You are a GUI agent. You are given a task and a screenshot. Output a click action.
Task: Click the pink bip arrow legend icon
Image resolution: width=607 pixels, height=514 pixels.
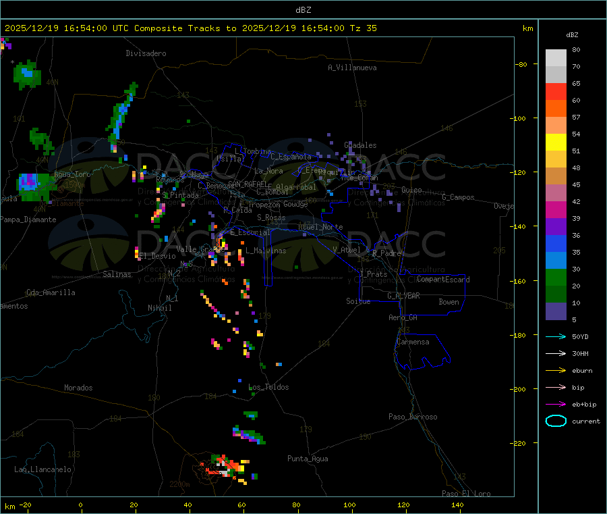(x=556, y=387)
